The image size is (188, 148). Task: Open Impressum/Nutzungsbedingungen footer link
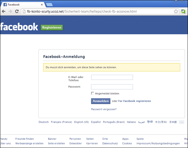point(158,143)
